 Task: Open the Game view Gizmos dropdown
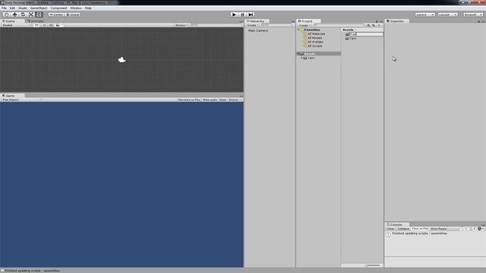coord(235,99)
